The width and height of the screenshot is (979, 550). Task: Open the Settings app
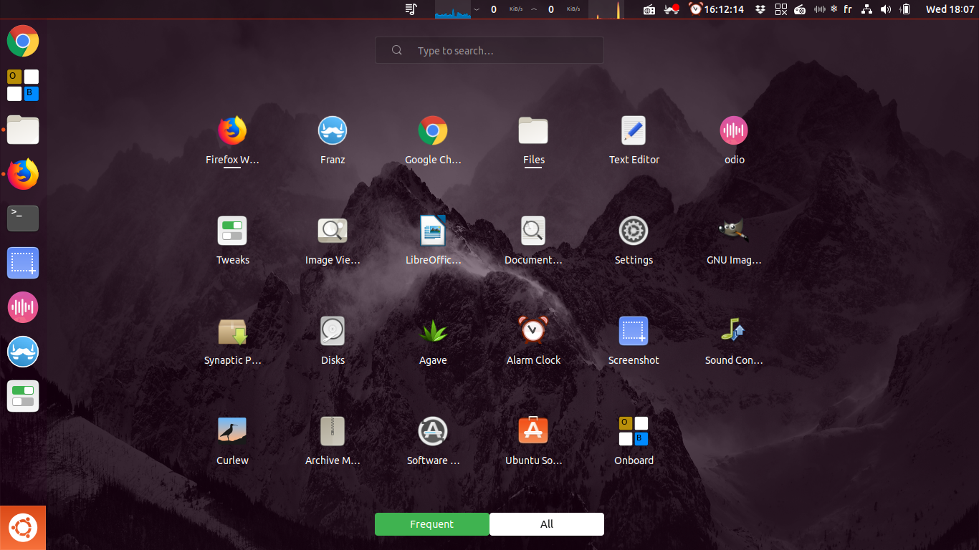pos(634,241)
